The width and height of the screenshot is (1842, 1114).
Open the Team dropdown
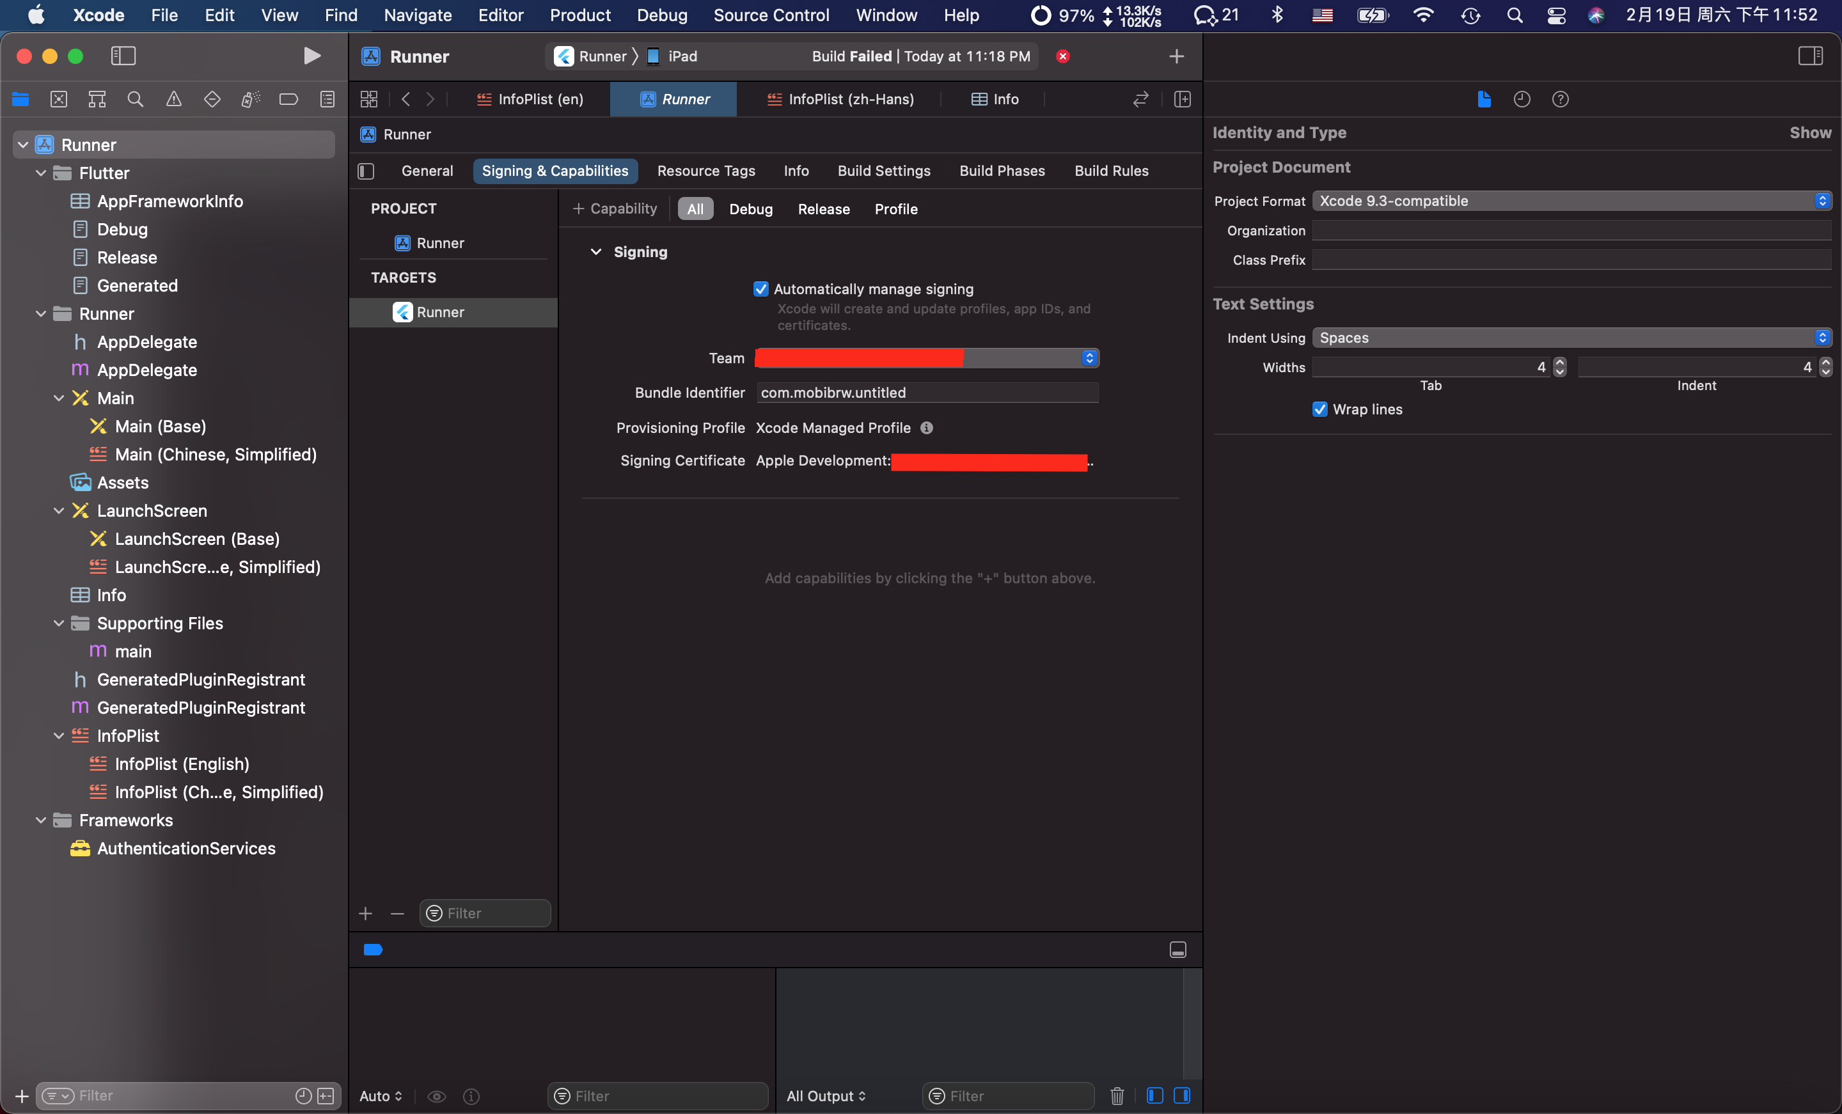(927, 358)
